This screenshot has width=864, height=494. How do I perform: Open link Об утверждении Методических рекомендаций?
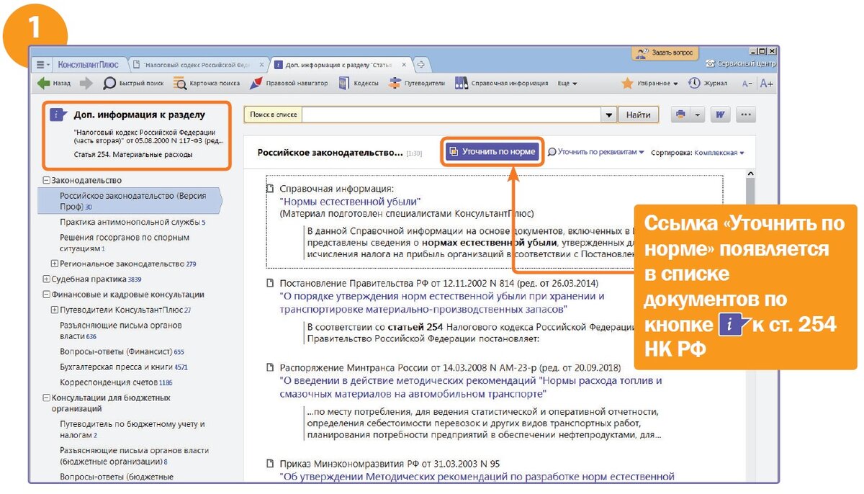[477, 476]
